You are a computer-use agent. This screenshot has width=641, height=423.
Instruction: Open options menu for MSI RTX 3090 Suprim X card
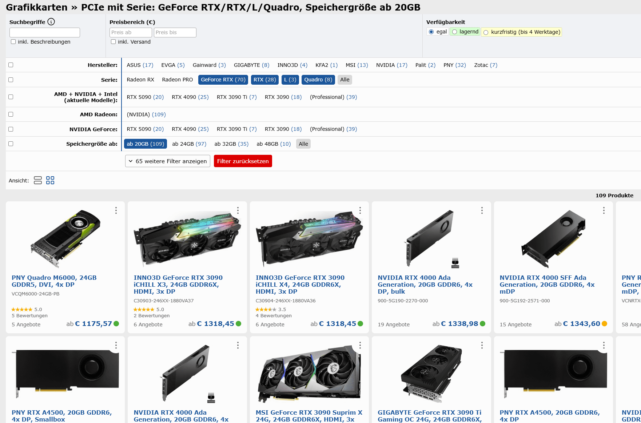[x=360, y=345]
